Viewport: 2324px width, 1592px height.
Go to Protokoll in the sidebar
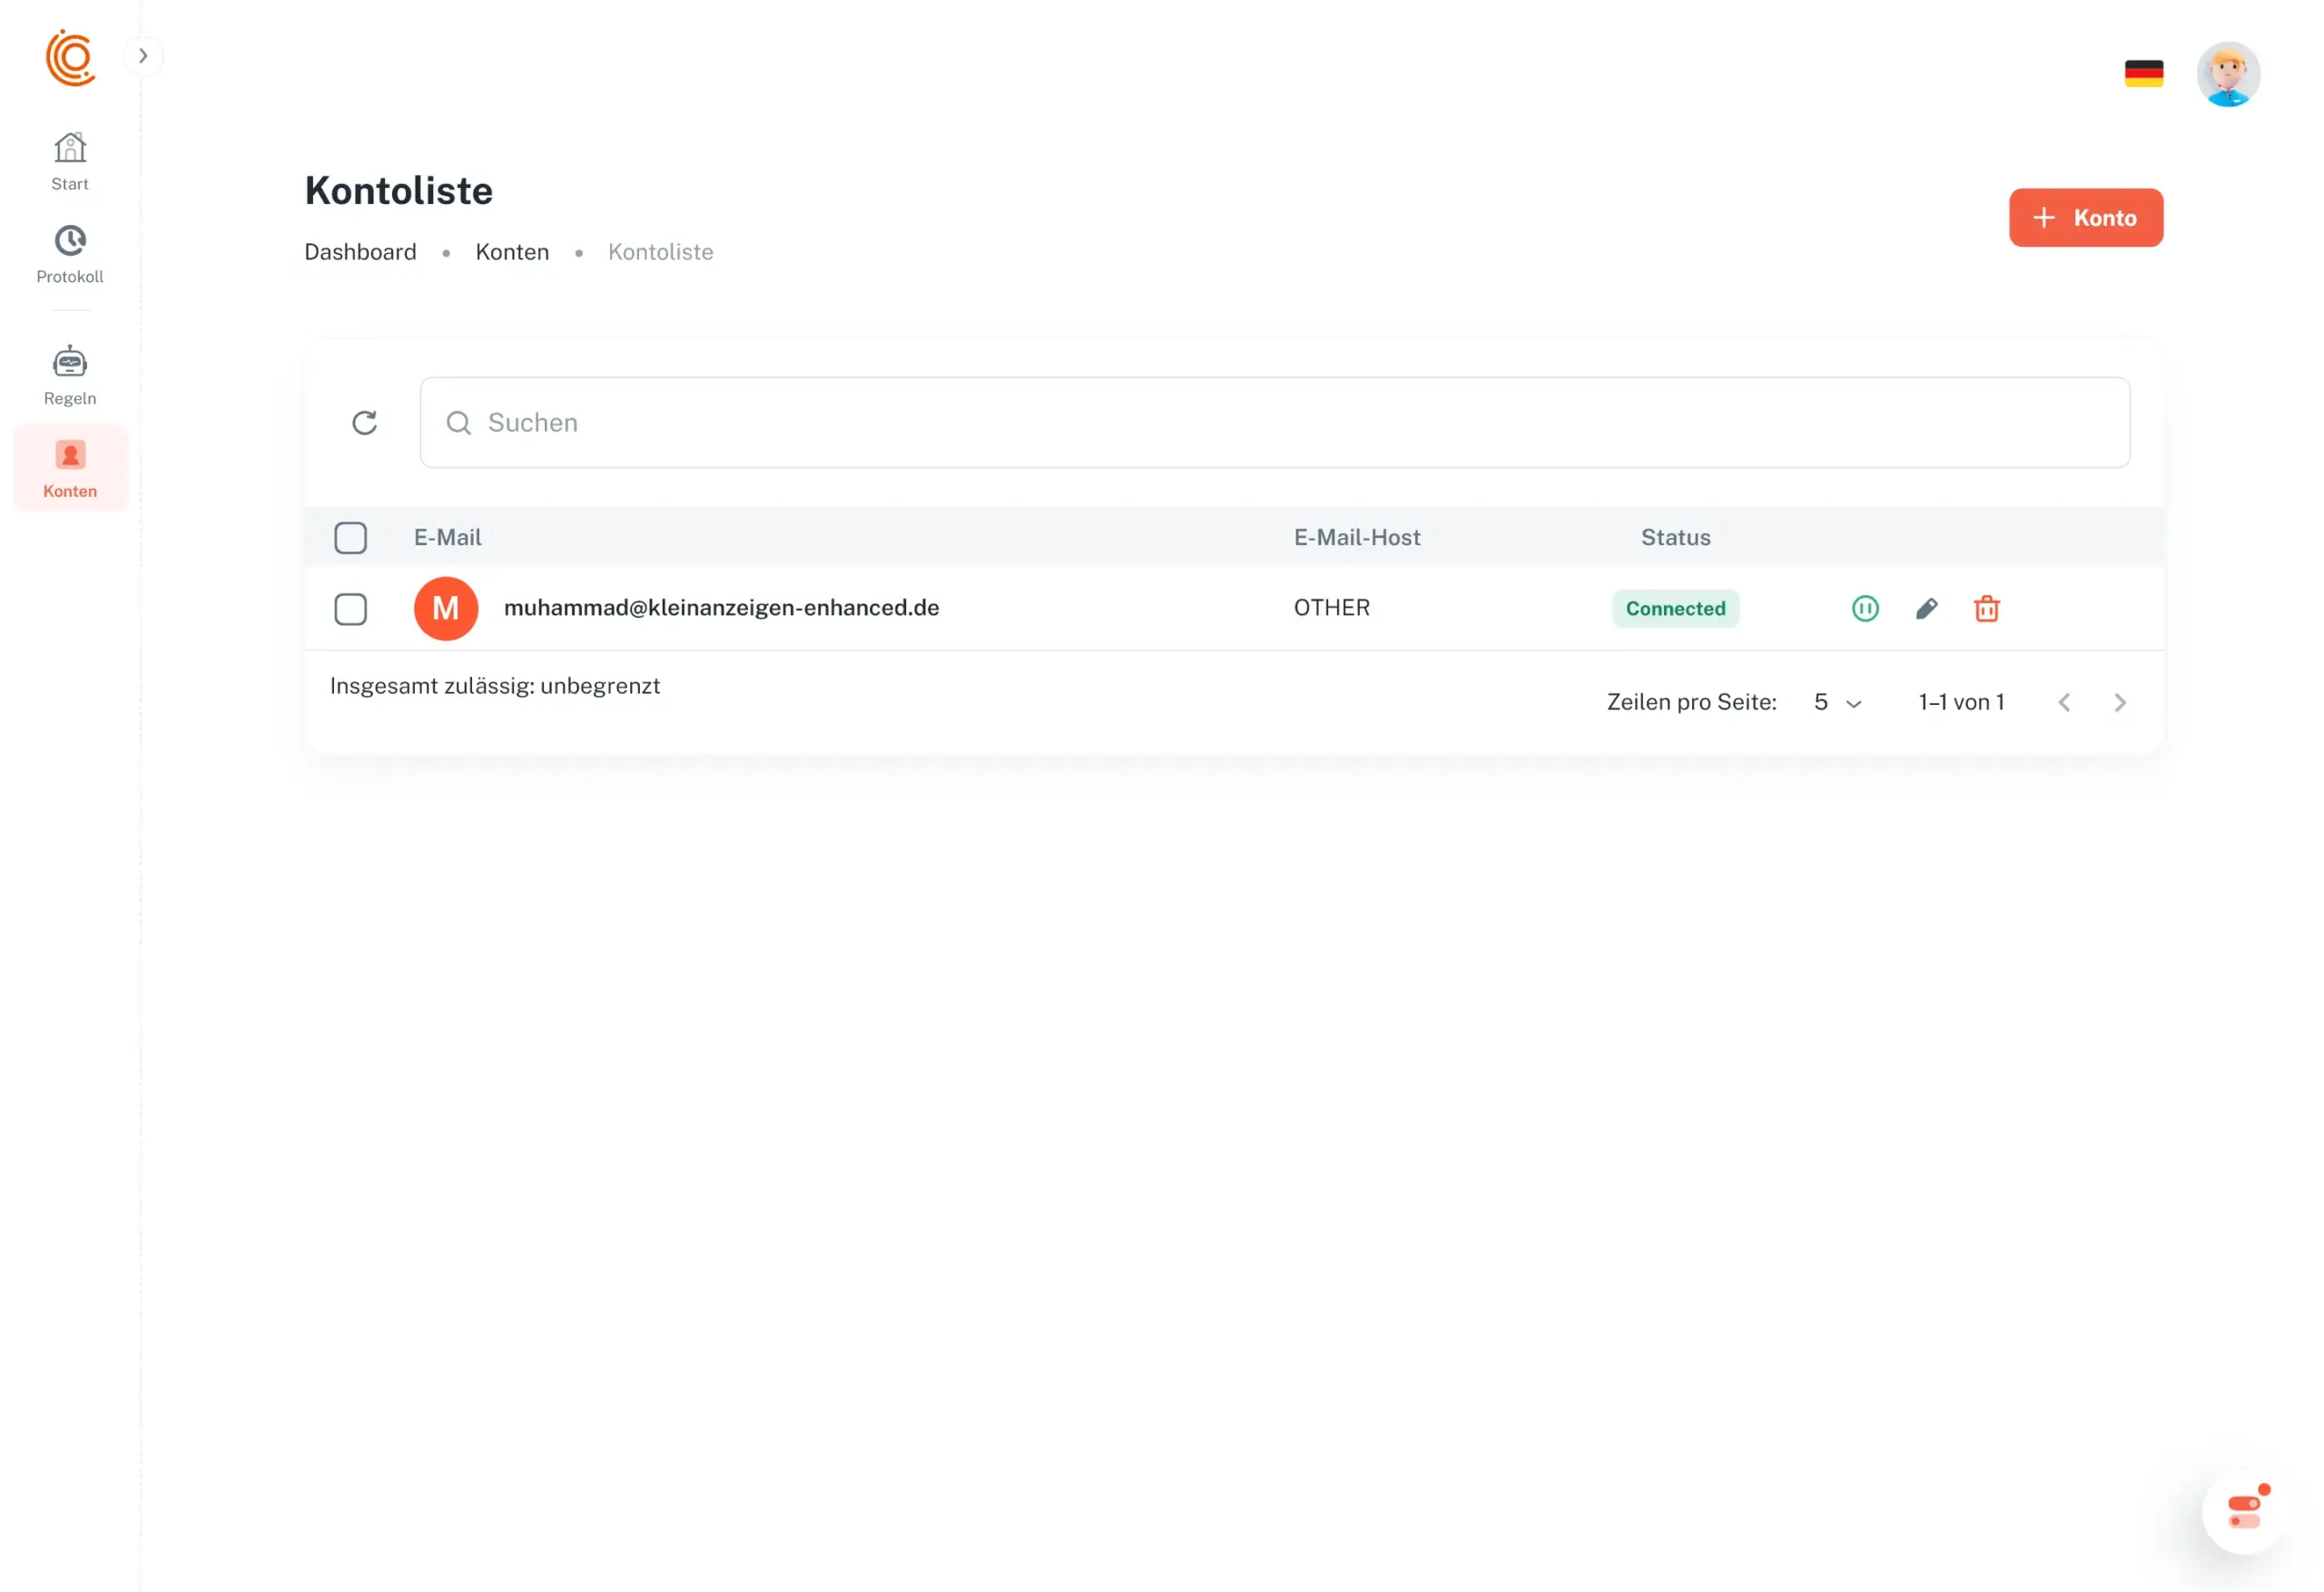[70, 254]
